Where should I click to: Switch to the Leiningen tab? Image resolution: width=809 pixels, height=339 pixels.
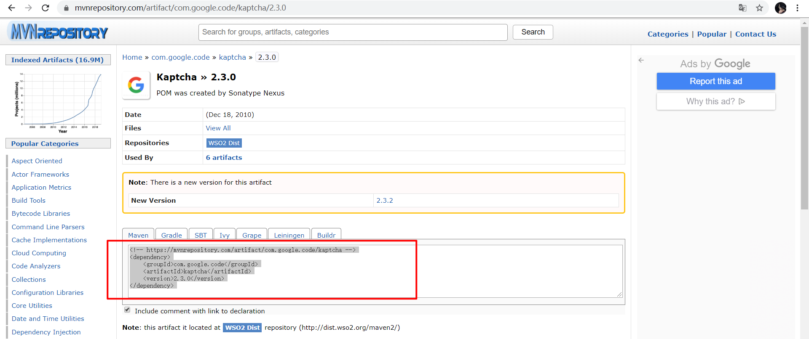coord(289,235)
